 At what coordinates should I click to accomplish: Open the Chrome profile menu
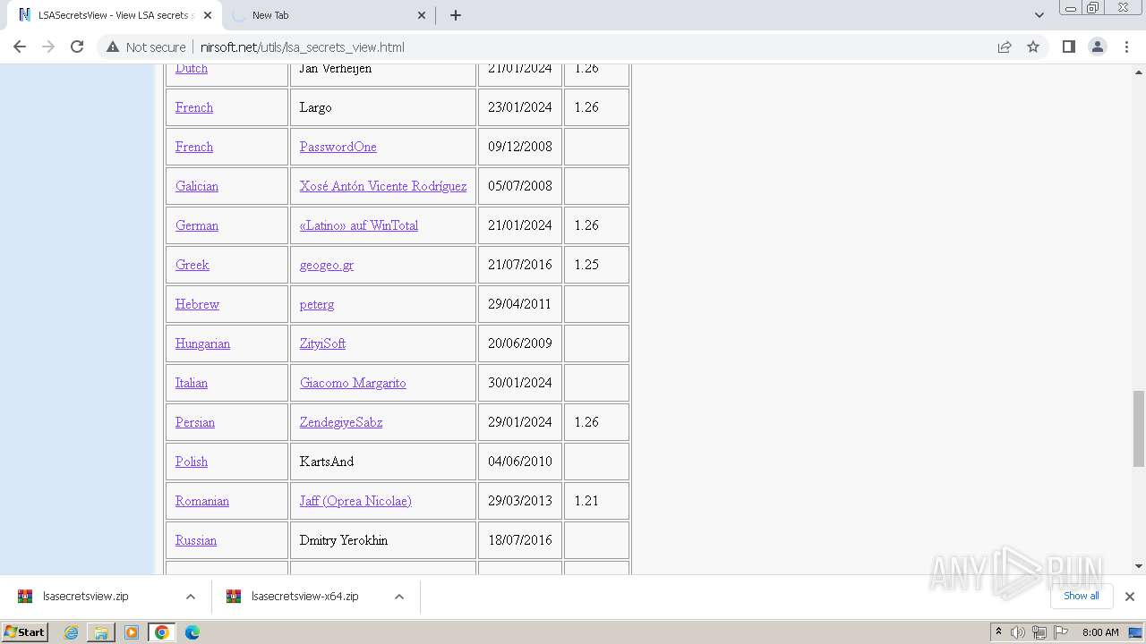[1098, 47]
